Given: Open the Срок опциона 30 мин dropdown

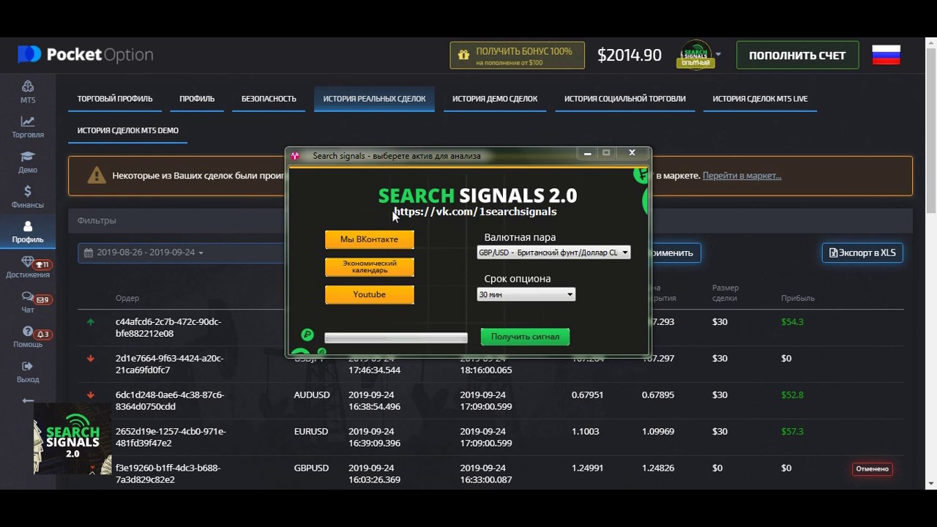Looking at the screenshot, I should [526, 294].
